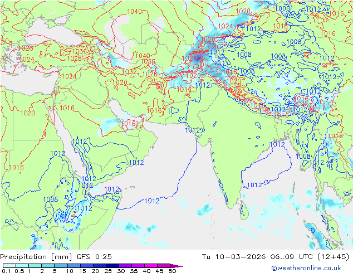This screenshot has height=273, width=353.
Task: Select the 2–5 mm legend color swatch
Action: click(48, 266)
